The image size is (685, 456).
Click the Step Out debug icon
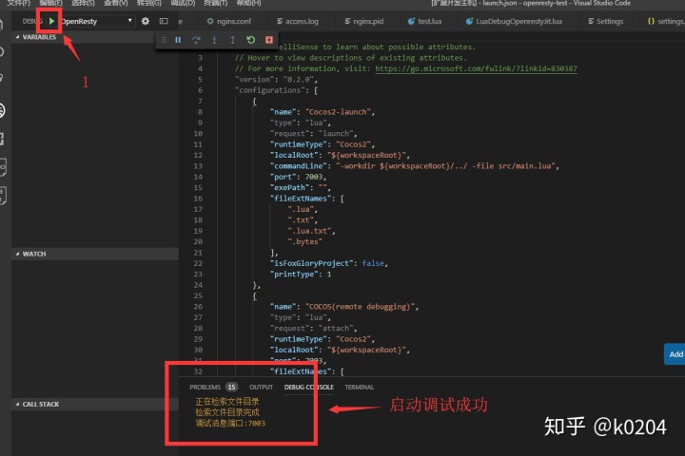[x=232, y=40]
